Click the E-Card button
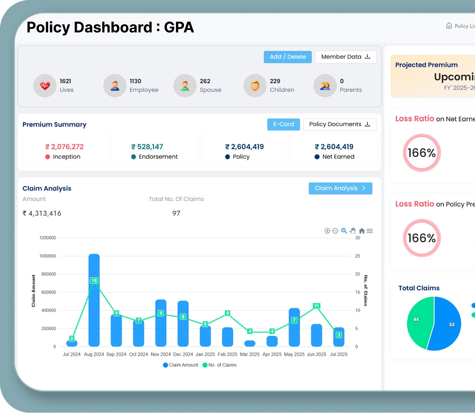Image resolution: width=475 pixels, height=413 pixels. pyautogui.click(x=283, y=124)
